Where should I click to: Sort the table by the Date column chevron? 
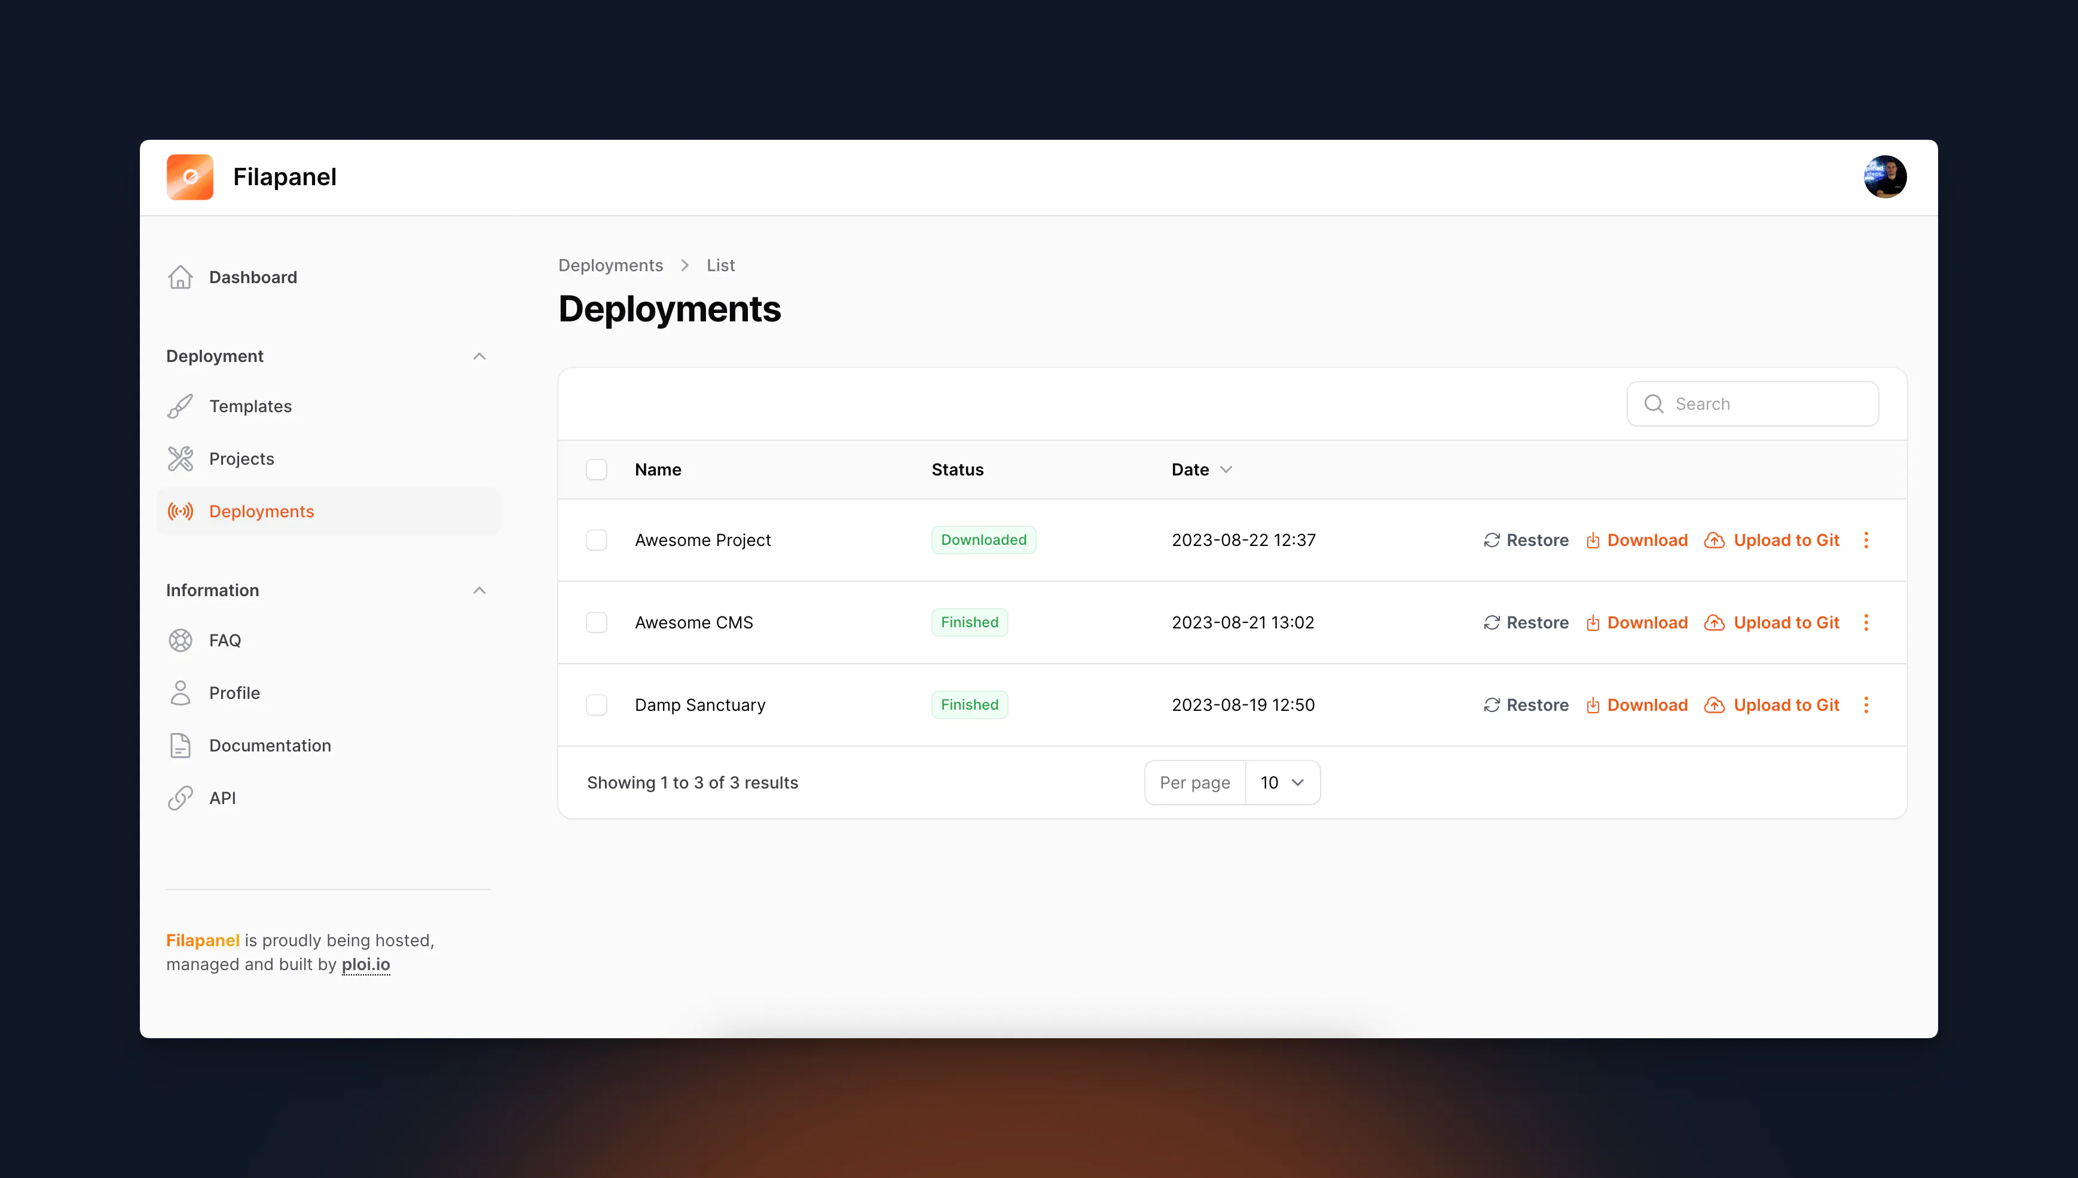pos(1226,470)
